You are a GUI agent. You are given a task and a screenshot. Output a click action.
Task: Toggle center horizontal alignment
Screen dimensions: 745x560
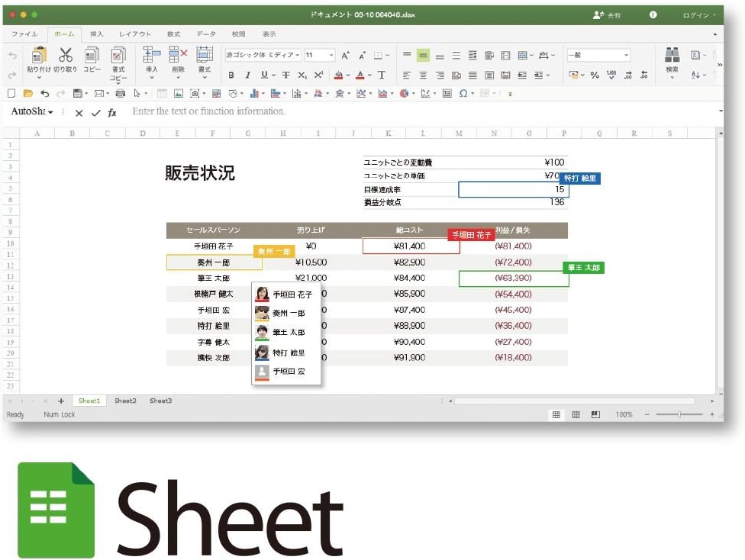(x=423, y=75)
